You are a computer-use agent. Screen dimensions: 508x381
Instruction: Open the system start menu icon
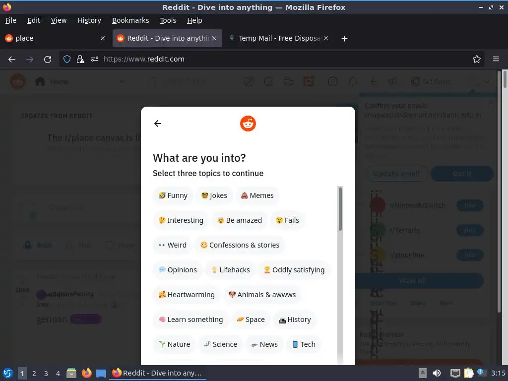(x=7, y=373)
